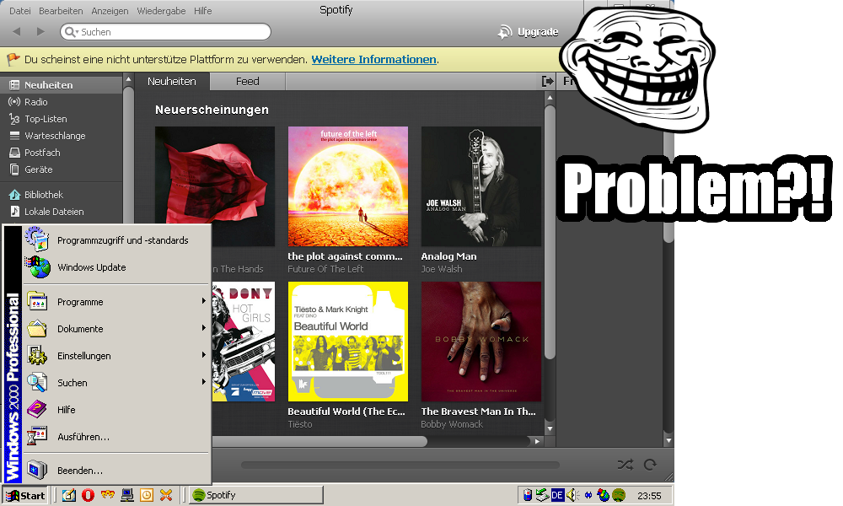Click the clock quick launch icon
843x506 pixels.
point(146,495)
